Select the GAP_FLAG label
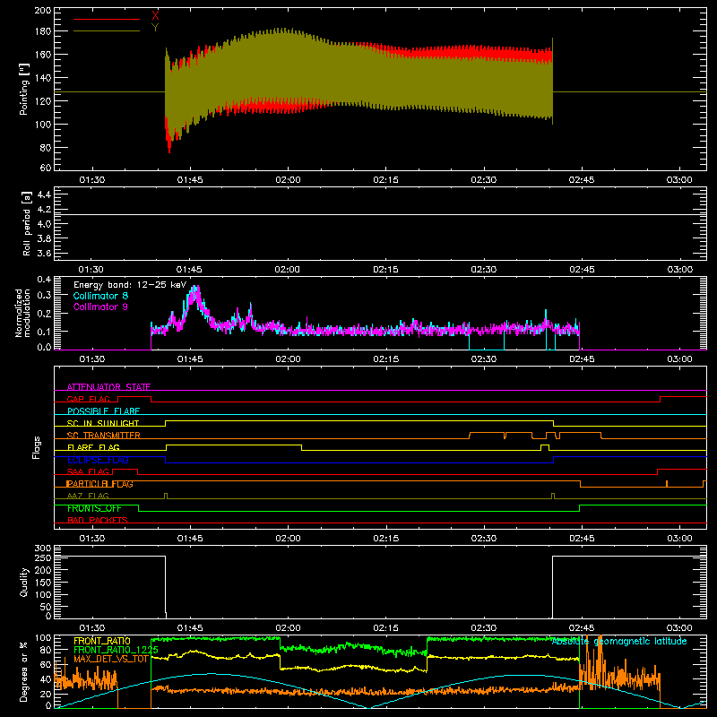 point(88,399)
